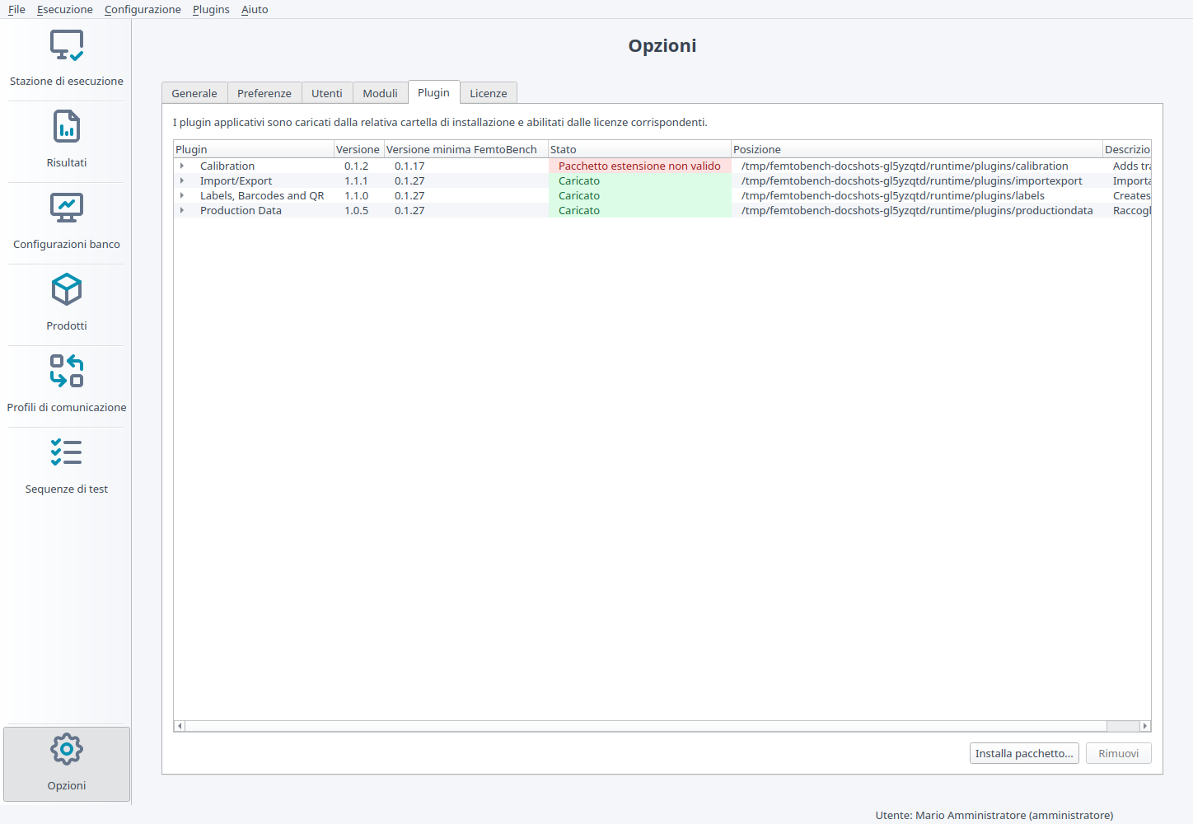Click version 1.1.1 of Import/Export
Image resolution: width=1193 pixels, height=824 pixels.
point(357,180)
